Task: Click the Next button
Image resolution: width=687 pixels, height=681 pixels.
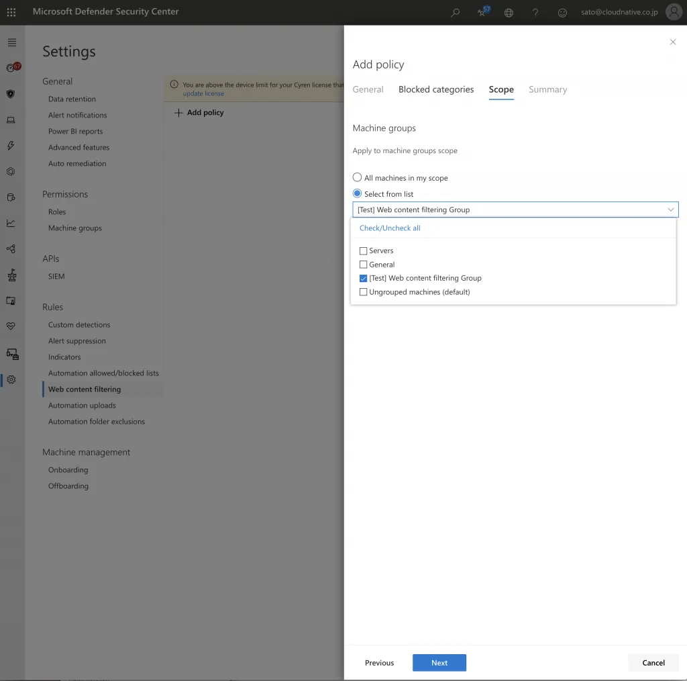Action: click(439, 663)
